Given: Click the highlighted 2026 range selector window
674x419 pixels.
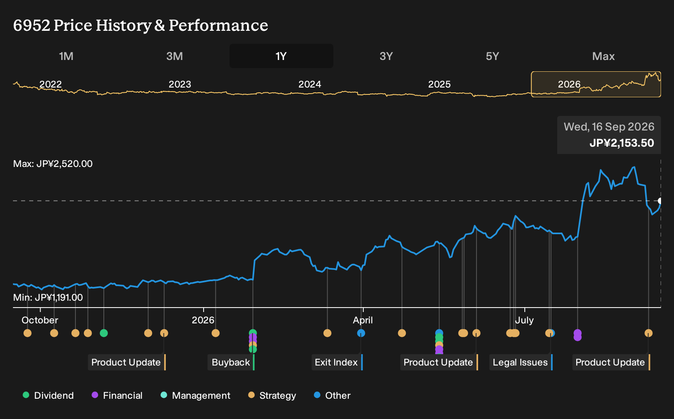Looking at the screenshot, I should (x=596, y=84).
